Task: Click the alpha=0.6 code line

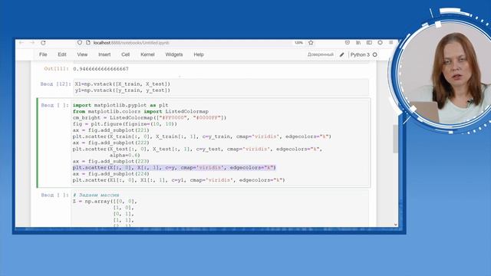Action: [x=124, y=155]
